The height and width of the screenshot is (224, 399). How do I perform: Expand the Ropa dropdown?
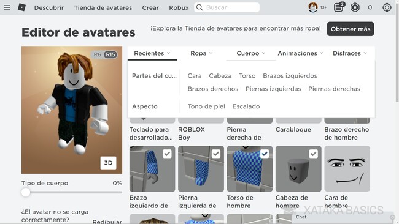pos(201,53)
